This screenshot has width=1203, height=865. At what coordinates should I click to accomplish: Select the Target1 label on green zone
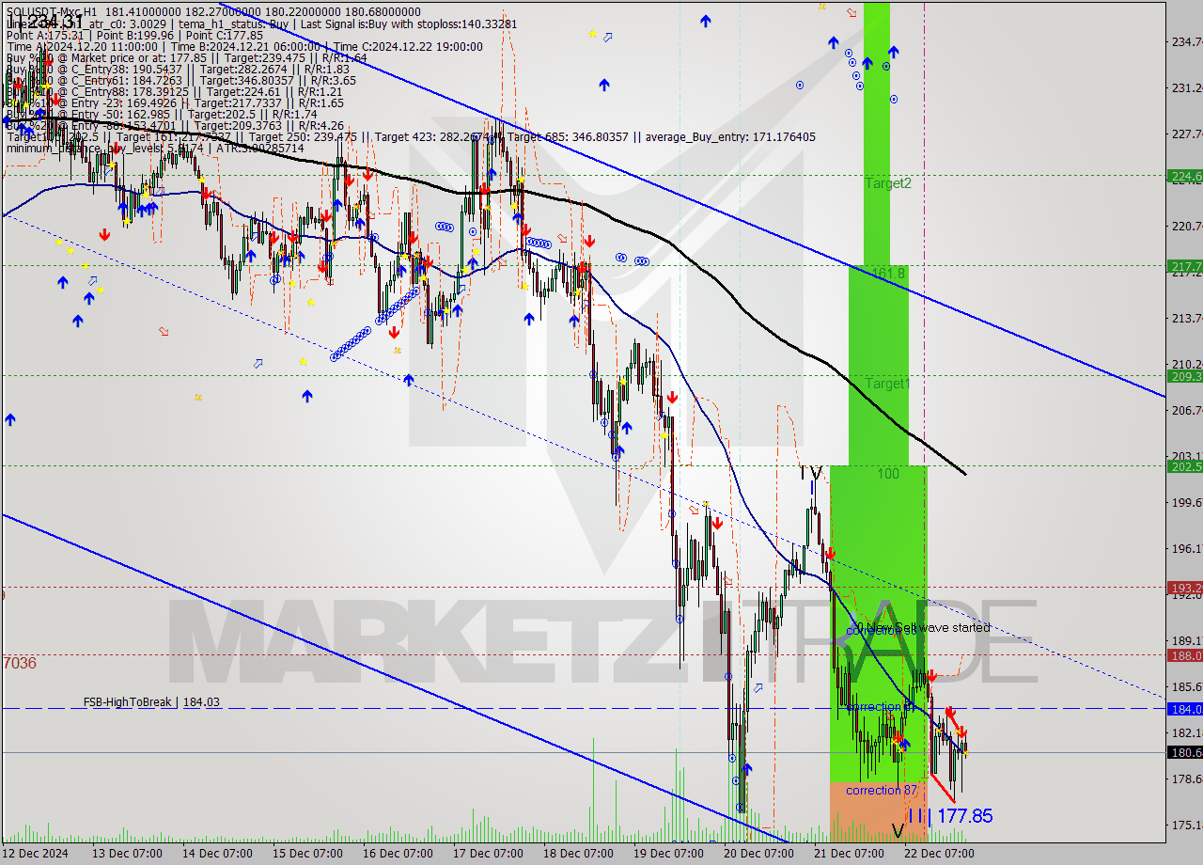pyautogui.click(x=887, y=384)
